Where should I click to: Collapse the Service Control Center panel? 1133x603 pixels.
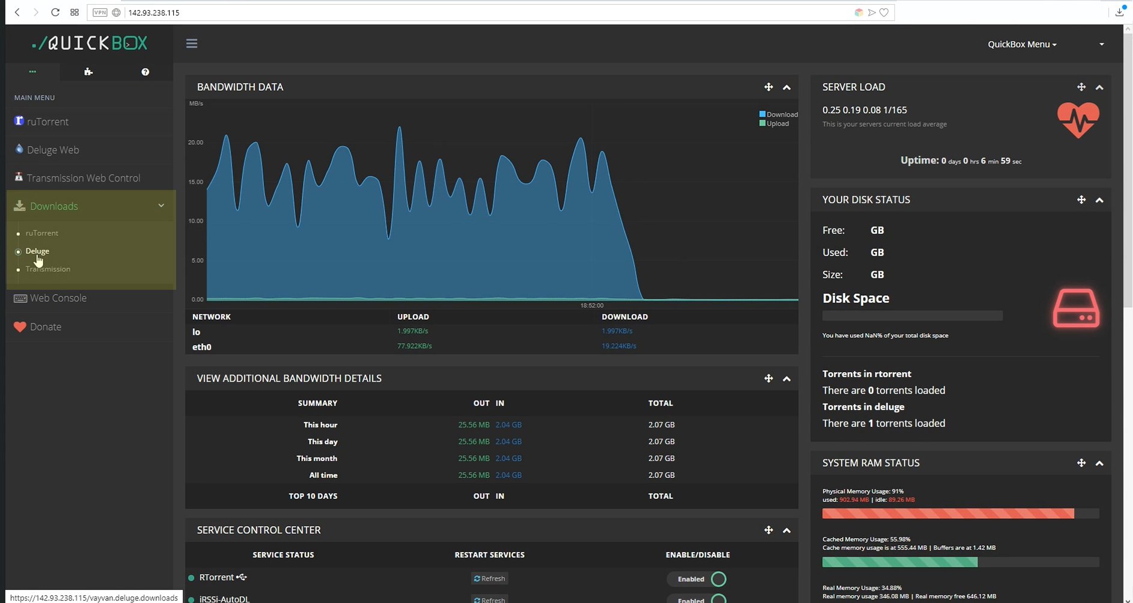click(x=786, y=530)
